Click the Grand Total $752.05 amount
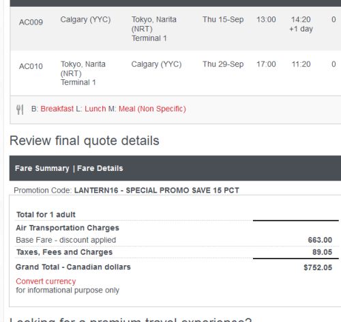Viewport: 341px width, 322px height. coord(318,267)
